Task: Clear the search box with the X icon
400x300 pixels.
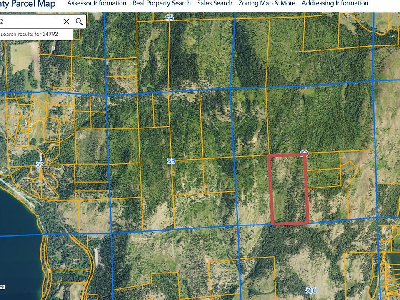Action: pos(66,22)
